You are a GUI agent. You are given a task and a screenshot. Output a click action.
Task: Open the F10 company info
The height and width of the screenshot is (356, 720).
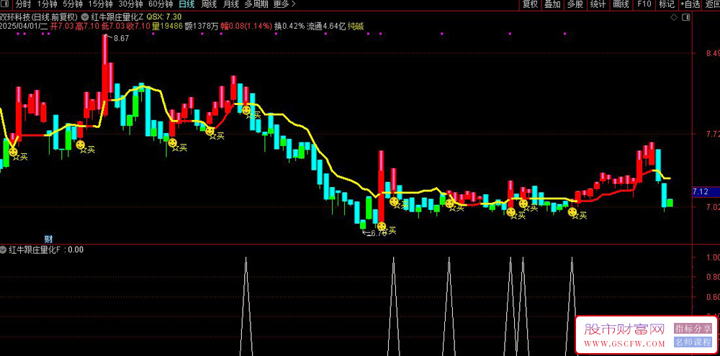(x=644, y=4)
